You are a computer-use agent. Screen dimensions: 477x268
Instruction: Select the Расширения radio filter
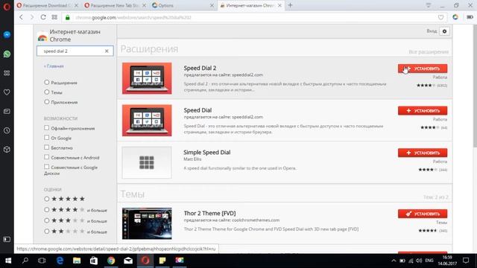[x=46, y=82]
